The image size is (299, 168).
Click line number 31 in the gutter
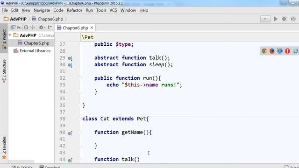(62, 71)
